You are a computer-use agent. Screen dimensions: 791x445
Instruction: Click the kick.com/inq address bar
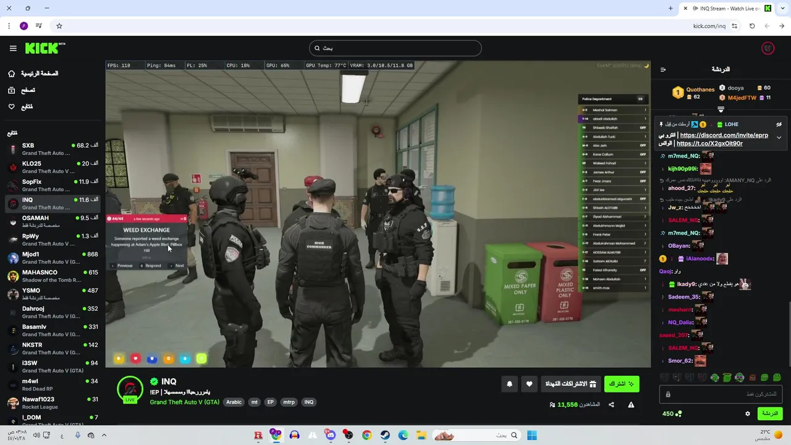point(709,26)
